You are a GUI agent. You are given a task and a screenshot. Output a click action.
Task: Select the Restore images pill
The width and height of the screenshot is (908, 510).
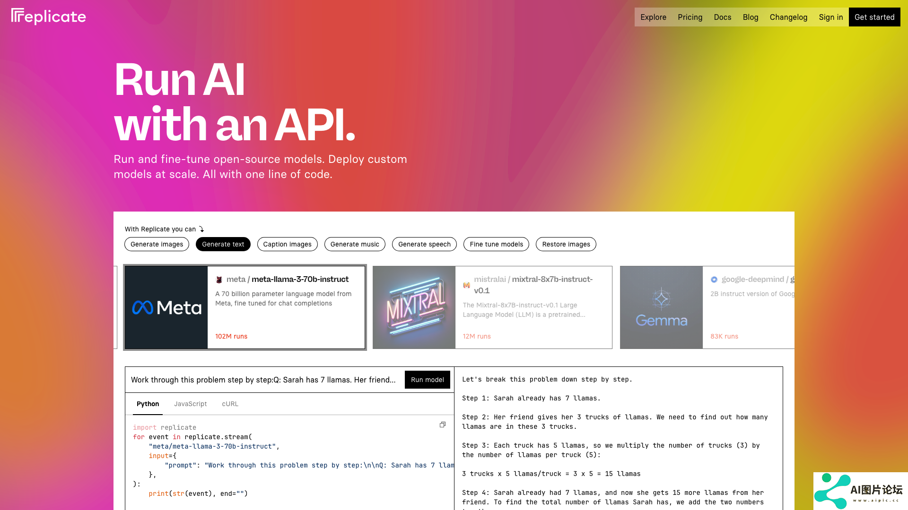point(566,244)
